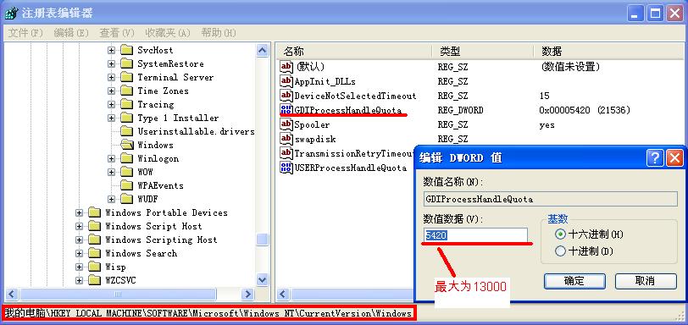Click the tree pane scroll-down arrow
688x325 pixels.
coord(263,279)
